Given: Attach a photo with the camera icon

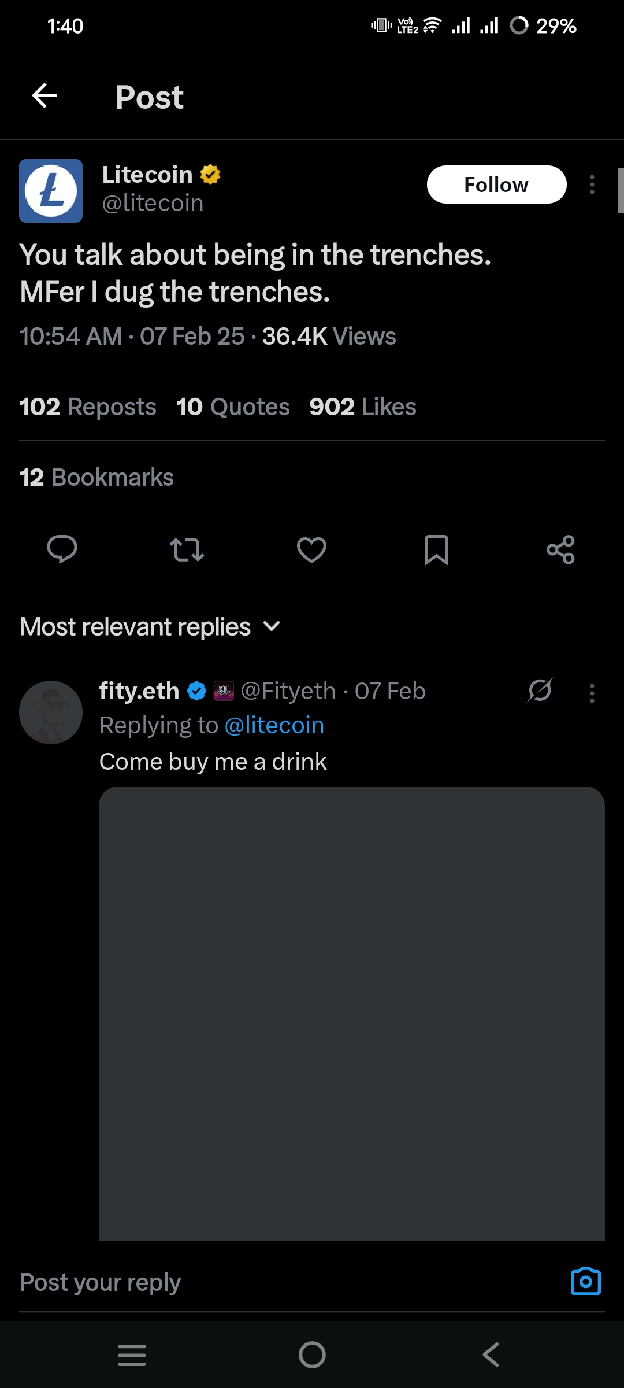Looking at the screenshot, I should 585,1282.
